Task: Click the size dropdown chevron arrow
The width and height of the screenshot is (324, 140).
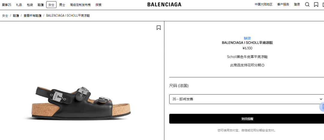Action: [321, 99]
